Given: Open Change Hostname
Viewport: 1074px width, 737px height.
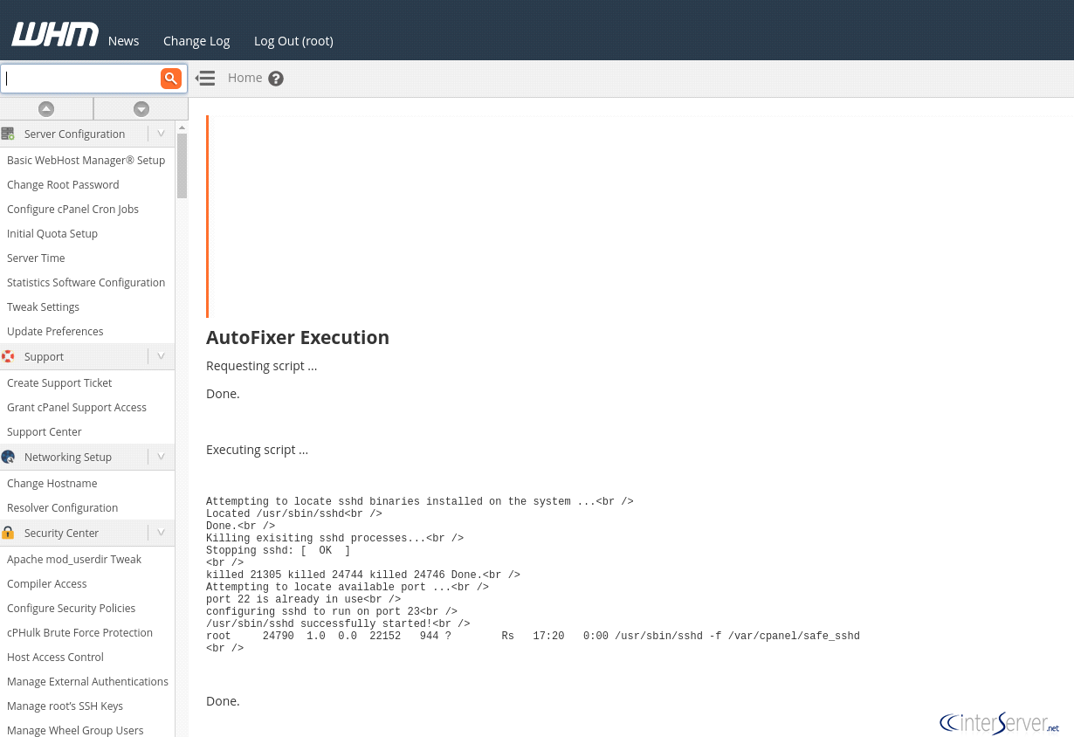Looking at the screenshot, I should click(52, 483).
